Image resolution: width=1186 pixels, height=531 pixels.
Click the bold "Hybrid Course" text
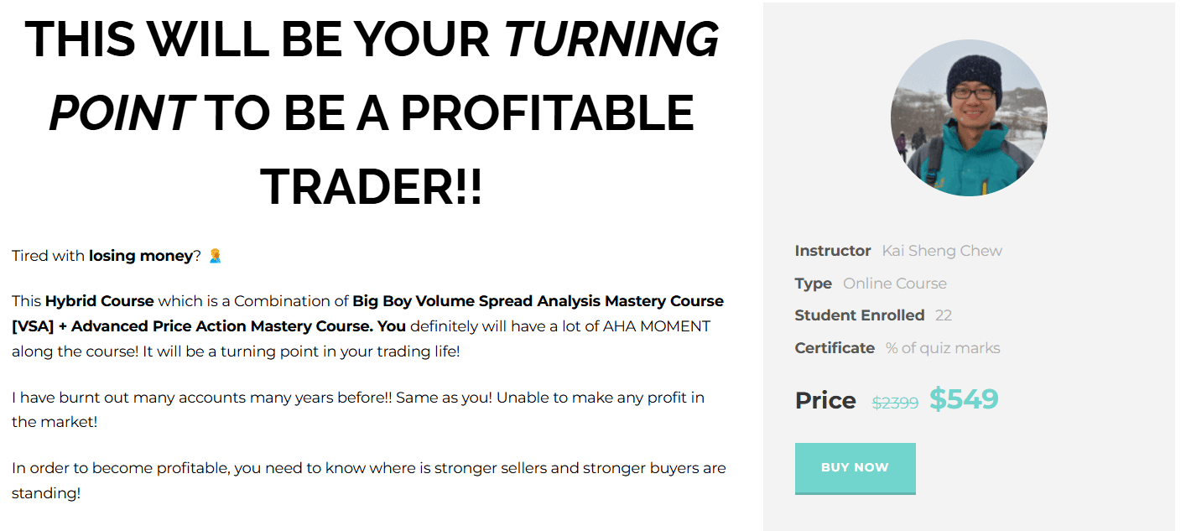(x=100, y=301)
